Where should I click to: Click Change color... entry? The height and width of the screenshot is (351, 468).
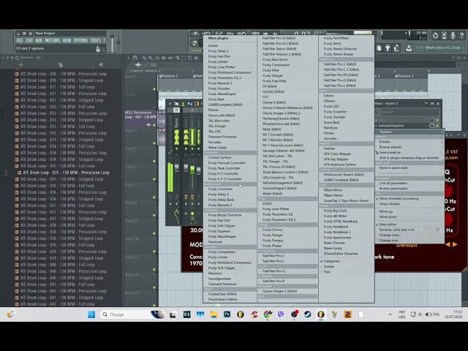(389, 235)
